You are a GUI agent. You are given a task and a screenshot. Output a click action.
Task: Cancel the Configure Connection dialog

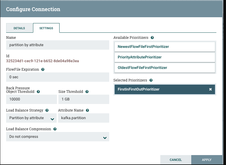[x=176, y=160]
